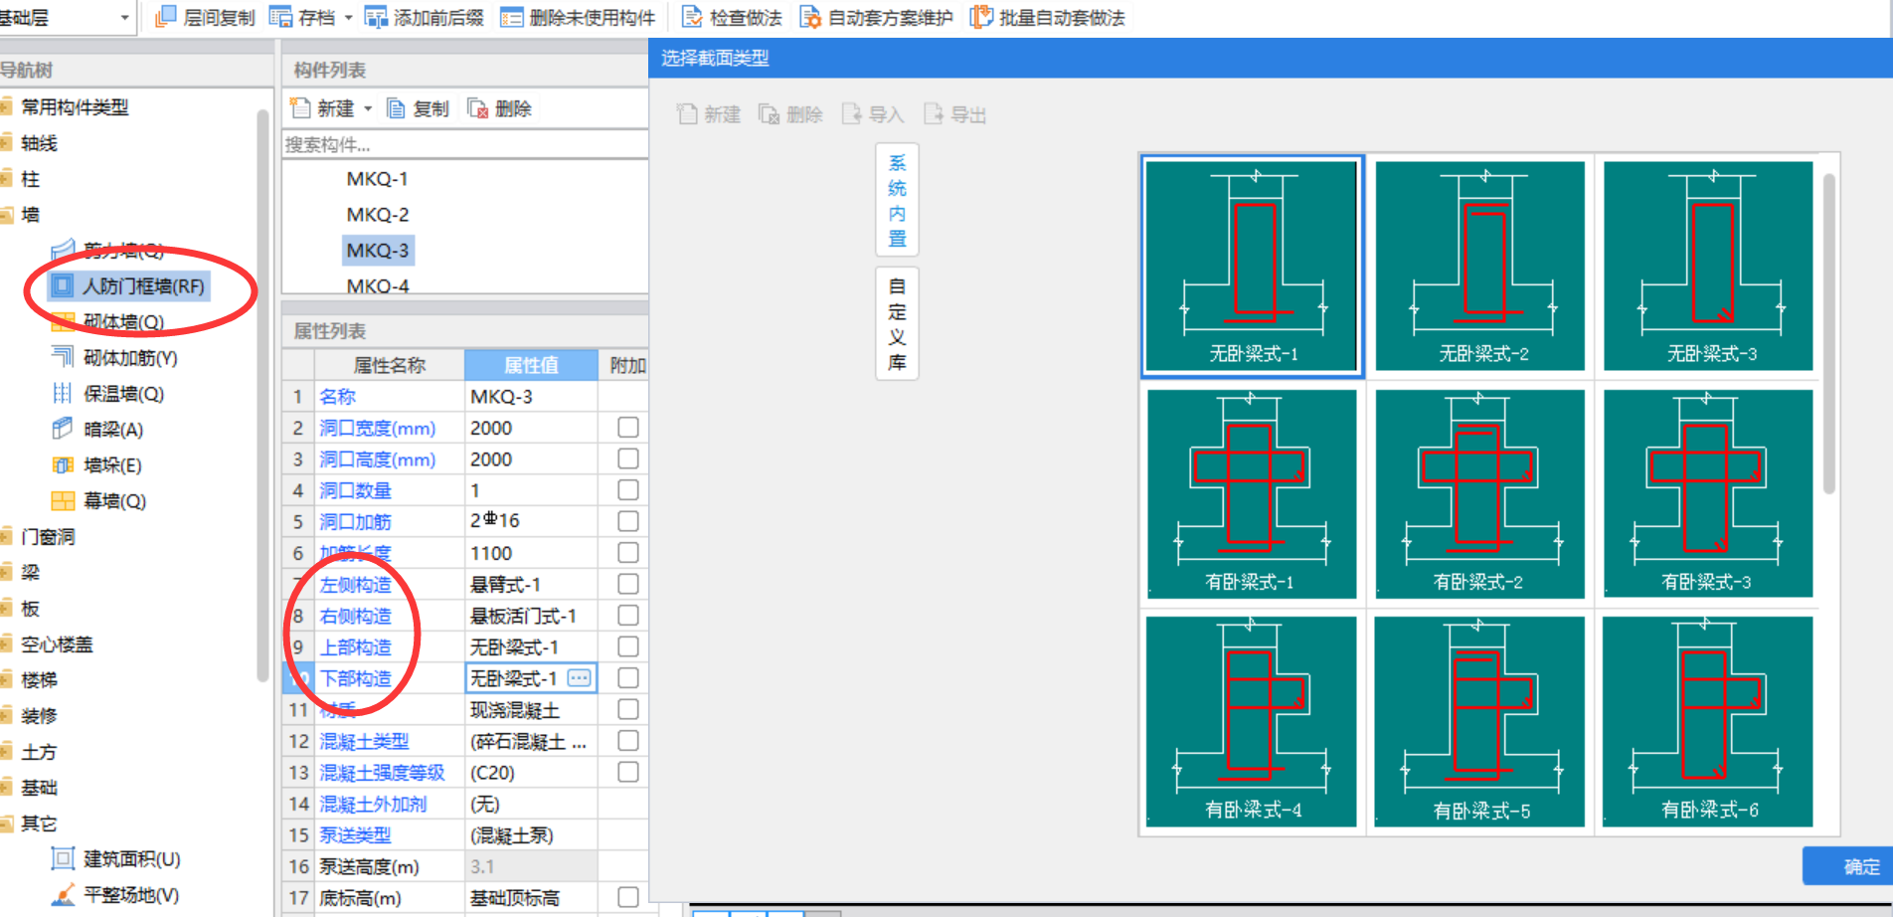The width and height of the screenshot is (1893, 917).
Task: Expand 梁 category in navigation tree
Action: click(x=7, y=572)
